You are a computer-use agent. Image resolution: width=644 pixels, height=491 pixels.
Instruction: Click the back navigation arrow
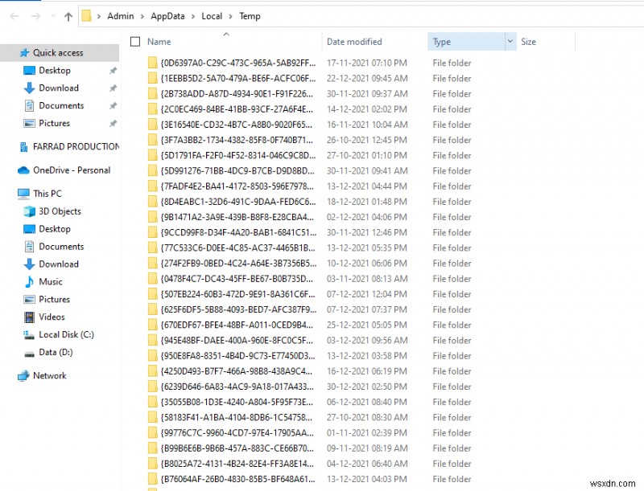(x=14, y=15)
